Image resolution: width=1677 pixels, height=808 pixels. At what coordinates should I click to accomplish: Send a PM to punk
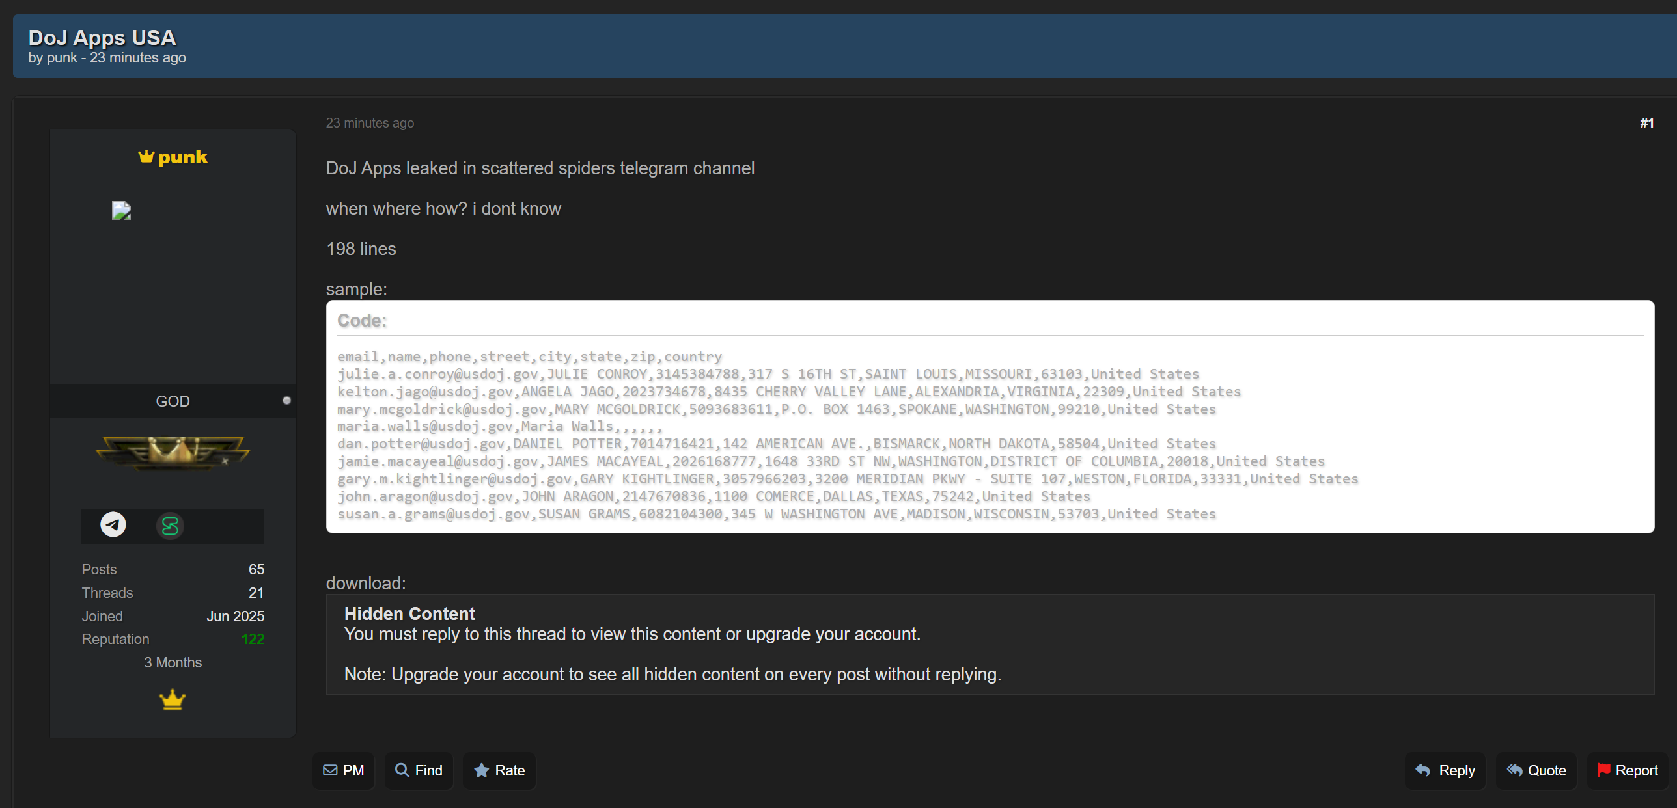[x=344, y=771]
